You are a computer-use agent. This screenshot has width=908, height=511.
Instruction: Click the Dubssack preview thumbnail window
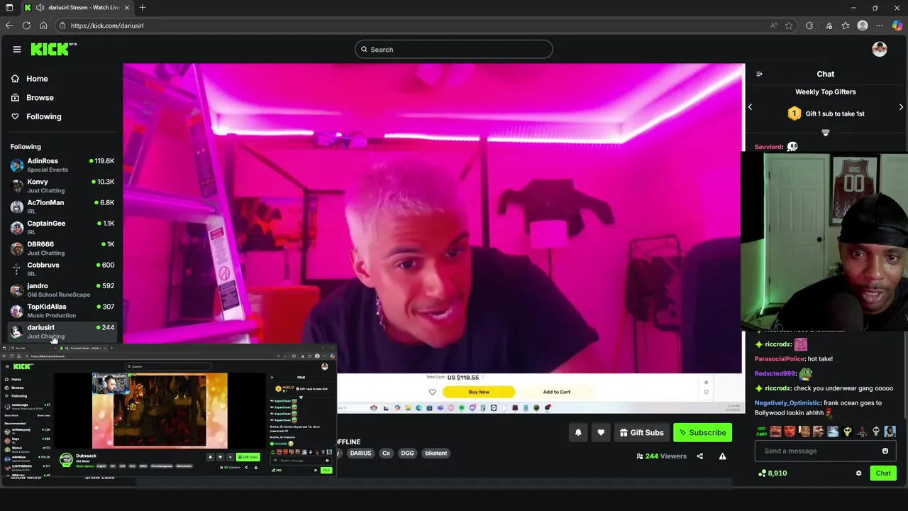point(168,412)
